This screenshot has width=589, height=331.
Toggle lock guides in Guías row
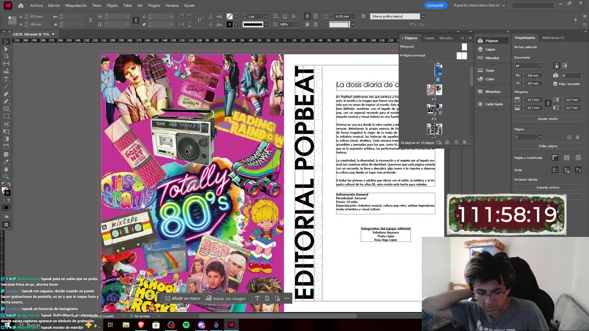tap(566, 170)
